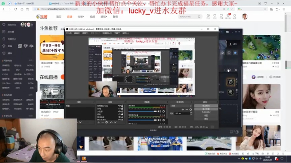Toggle visibility eye of third OBS source
Image resolution: width=291 pixels, height=163 pixels.
point(120,111)
